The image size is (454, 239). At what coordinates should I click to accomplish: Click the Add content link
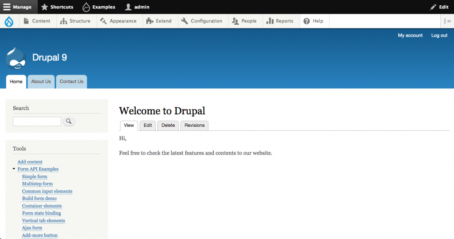coord(30,162)
